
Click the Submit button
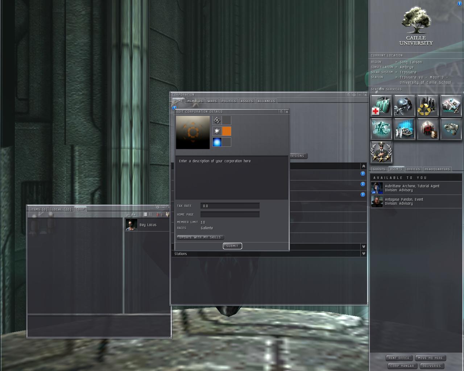232,246
